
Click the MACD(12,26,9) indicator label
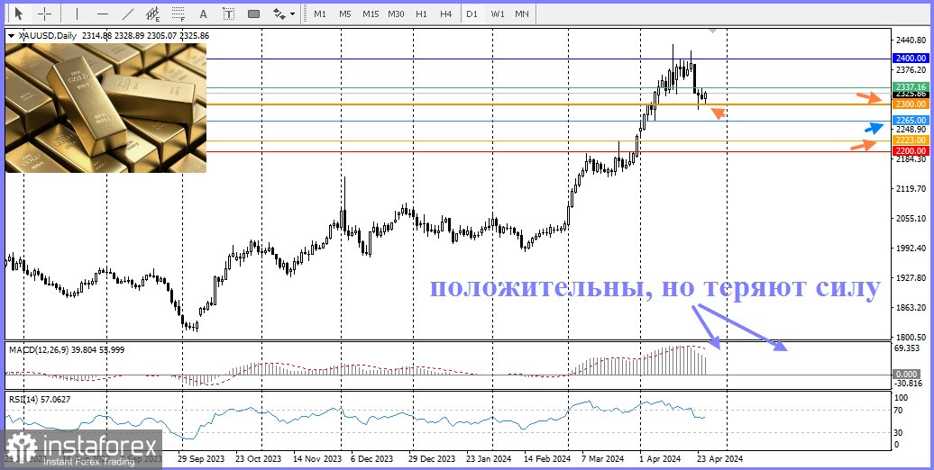[67, 350]
